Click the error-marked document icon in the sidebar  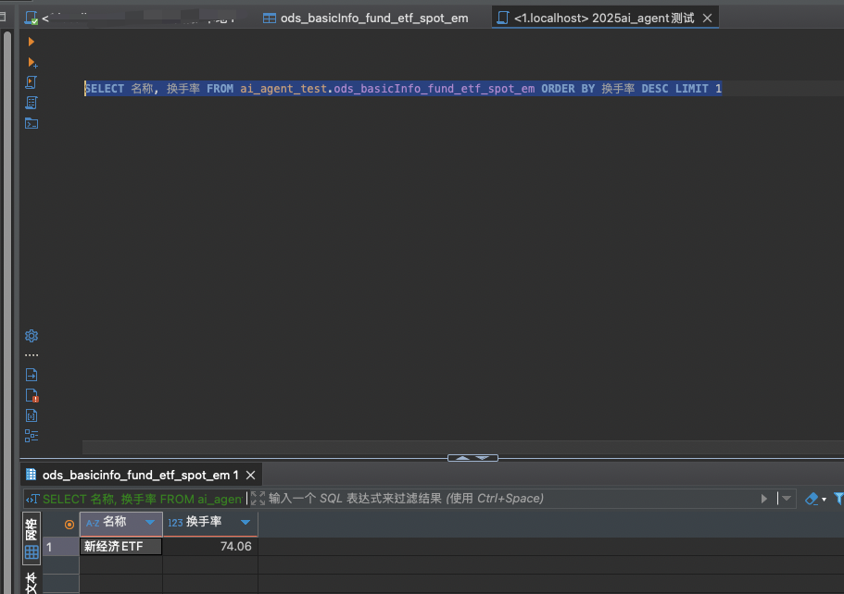coord(31,395)
